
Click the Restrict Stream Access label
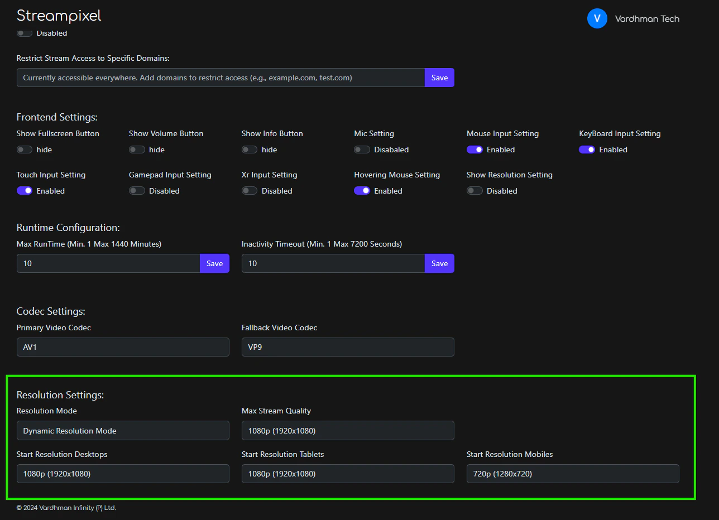click(93, 58)
